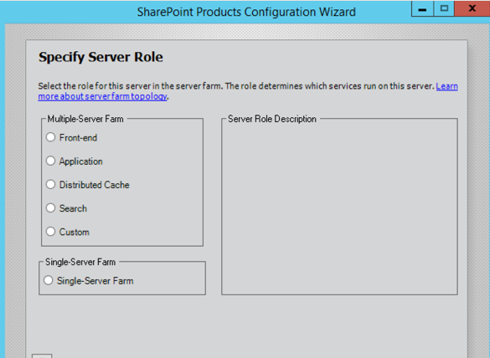Close the SharePoint Configuration Wizard
The width and height of the screenshot is (490, 358).
[x=472, y=8]
